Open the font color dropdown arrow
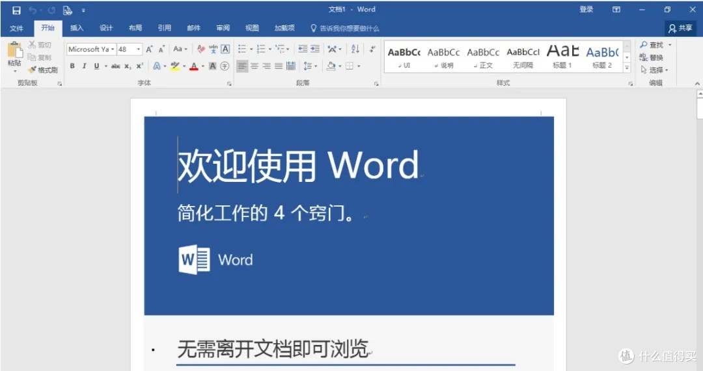 pos(202,66)
